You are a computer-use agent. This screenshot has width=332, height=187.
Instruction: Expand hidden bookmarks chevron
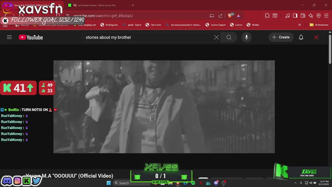[x=300, y=25]
